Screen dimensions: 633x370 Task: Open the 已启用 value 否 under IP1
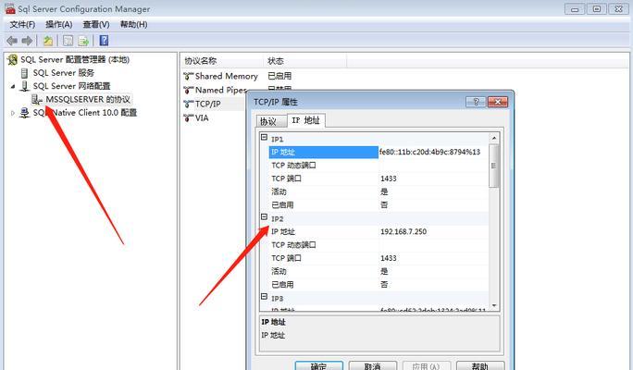384,205
